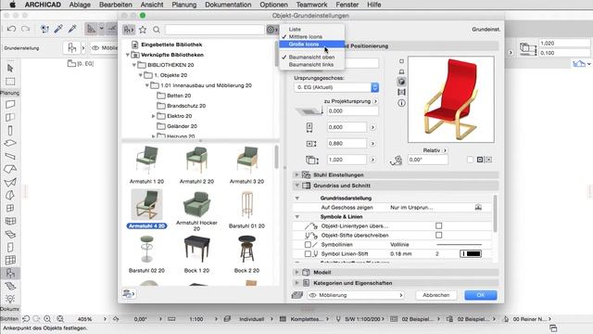Click the OK button
The width and height of the screenshot is (593, 334).
tap(481, 295)
